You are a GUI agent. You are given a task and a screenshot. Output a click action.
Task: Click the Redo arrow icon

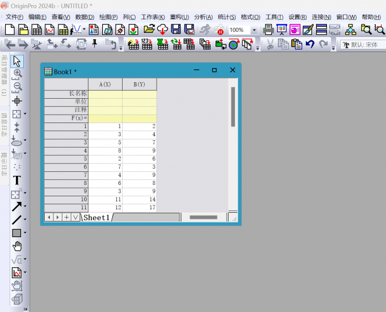tap(324, 44)
